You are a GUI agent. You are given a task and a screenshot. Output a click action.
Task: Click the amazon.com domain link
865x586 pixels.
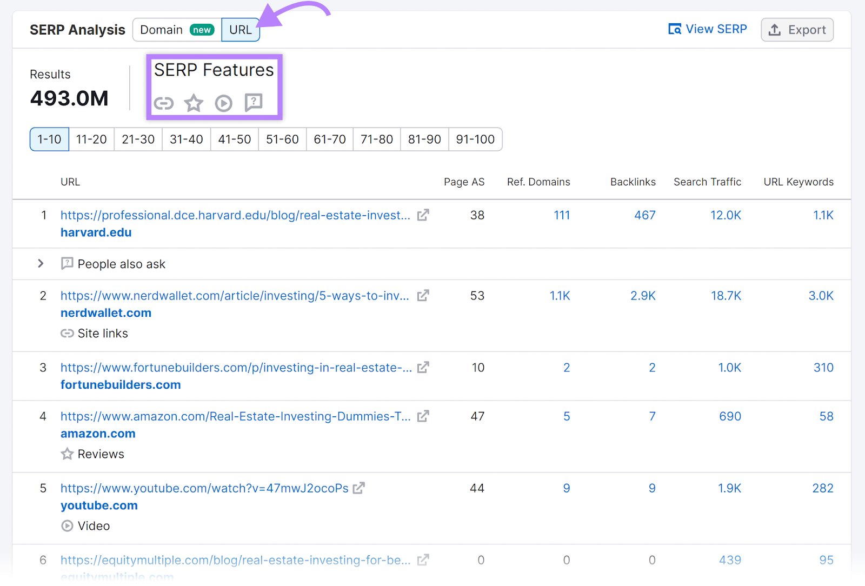pyautogui.click(x=98, y=434)
